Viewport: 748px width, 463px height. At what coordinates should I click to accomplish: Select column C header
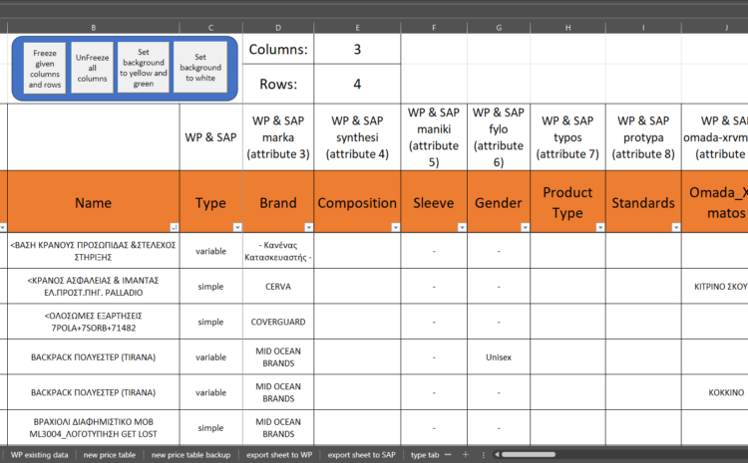(210, 28)
